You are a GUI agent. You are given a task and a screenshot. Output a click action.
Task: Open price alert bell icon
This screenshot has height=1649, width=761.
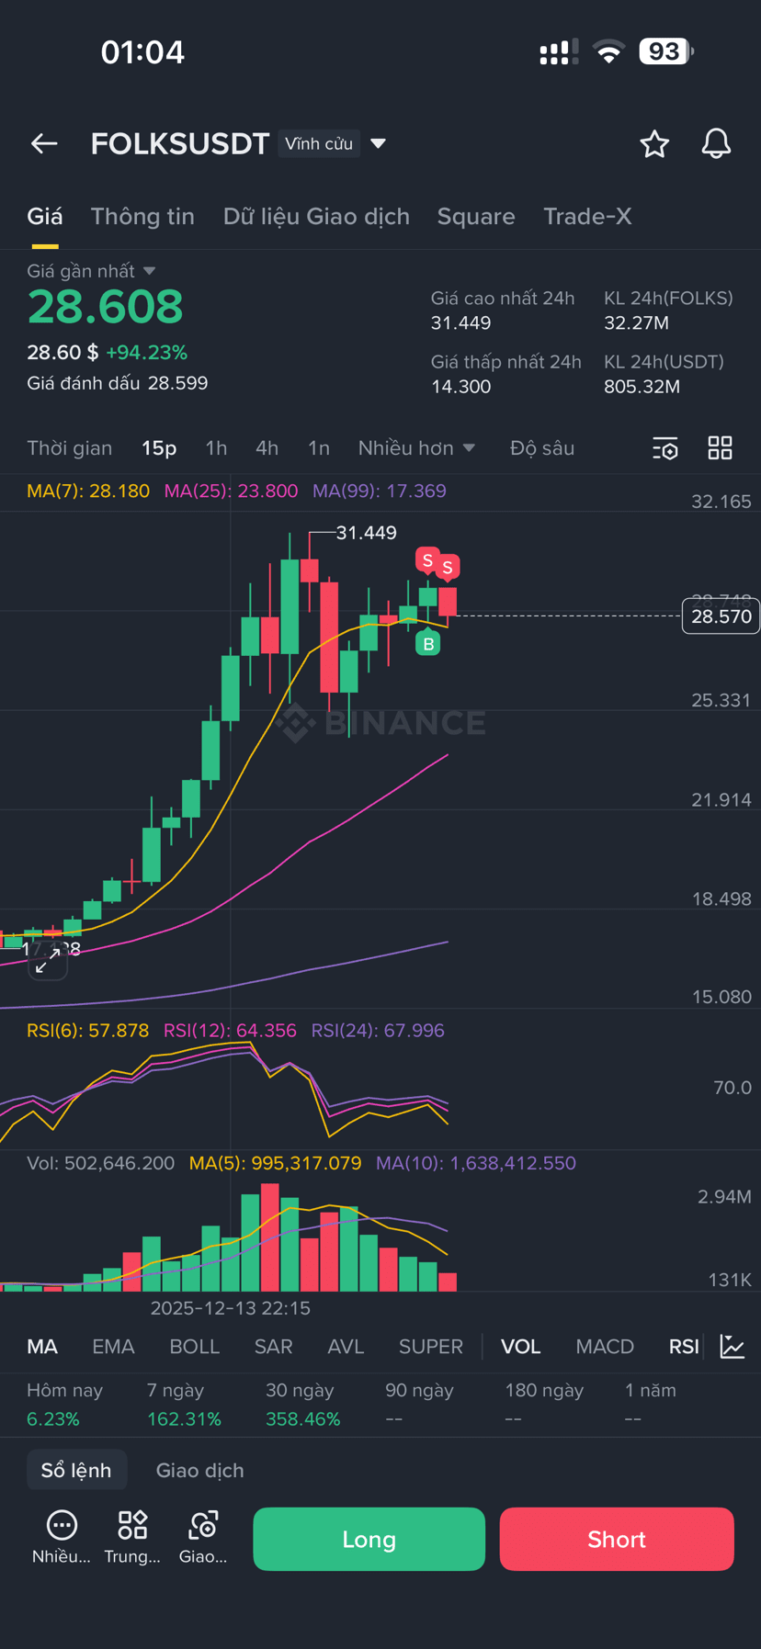(x=716, y=143)
